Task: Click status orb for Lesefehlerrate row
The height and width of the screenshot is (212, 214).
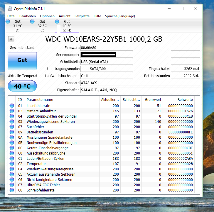Action: [12, 106]
